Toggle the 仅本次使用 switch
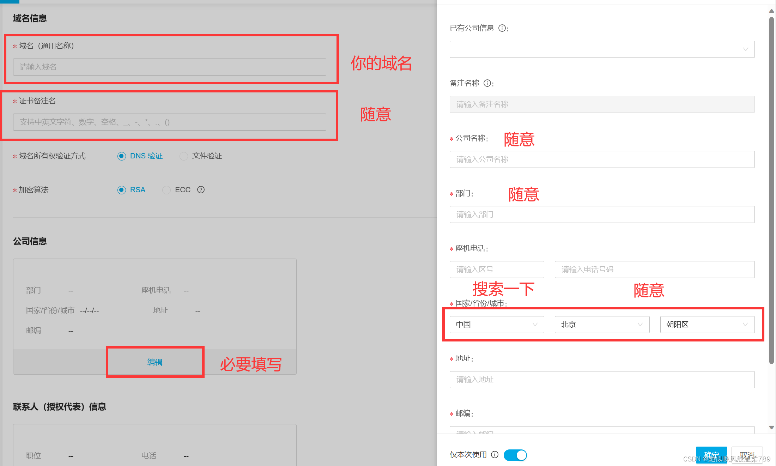 (515, 455)
